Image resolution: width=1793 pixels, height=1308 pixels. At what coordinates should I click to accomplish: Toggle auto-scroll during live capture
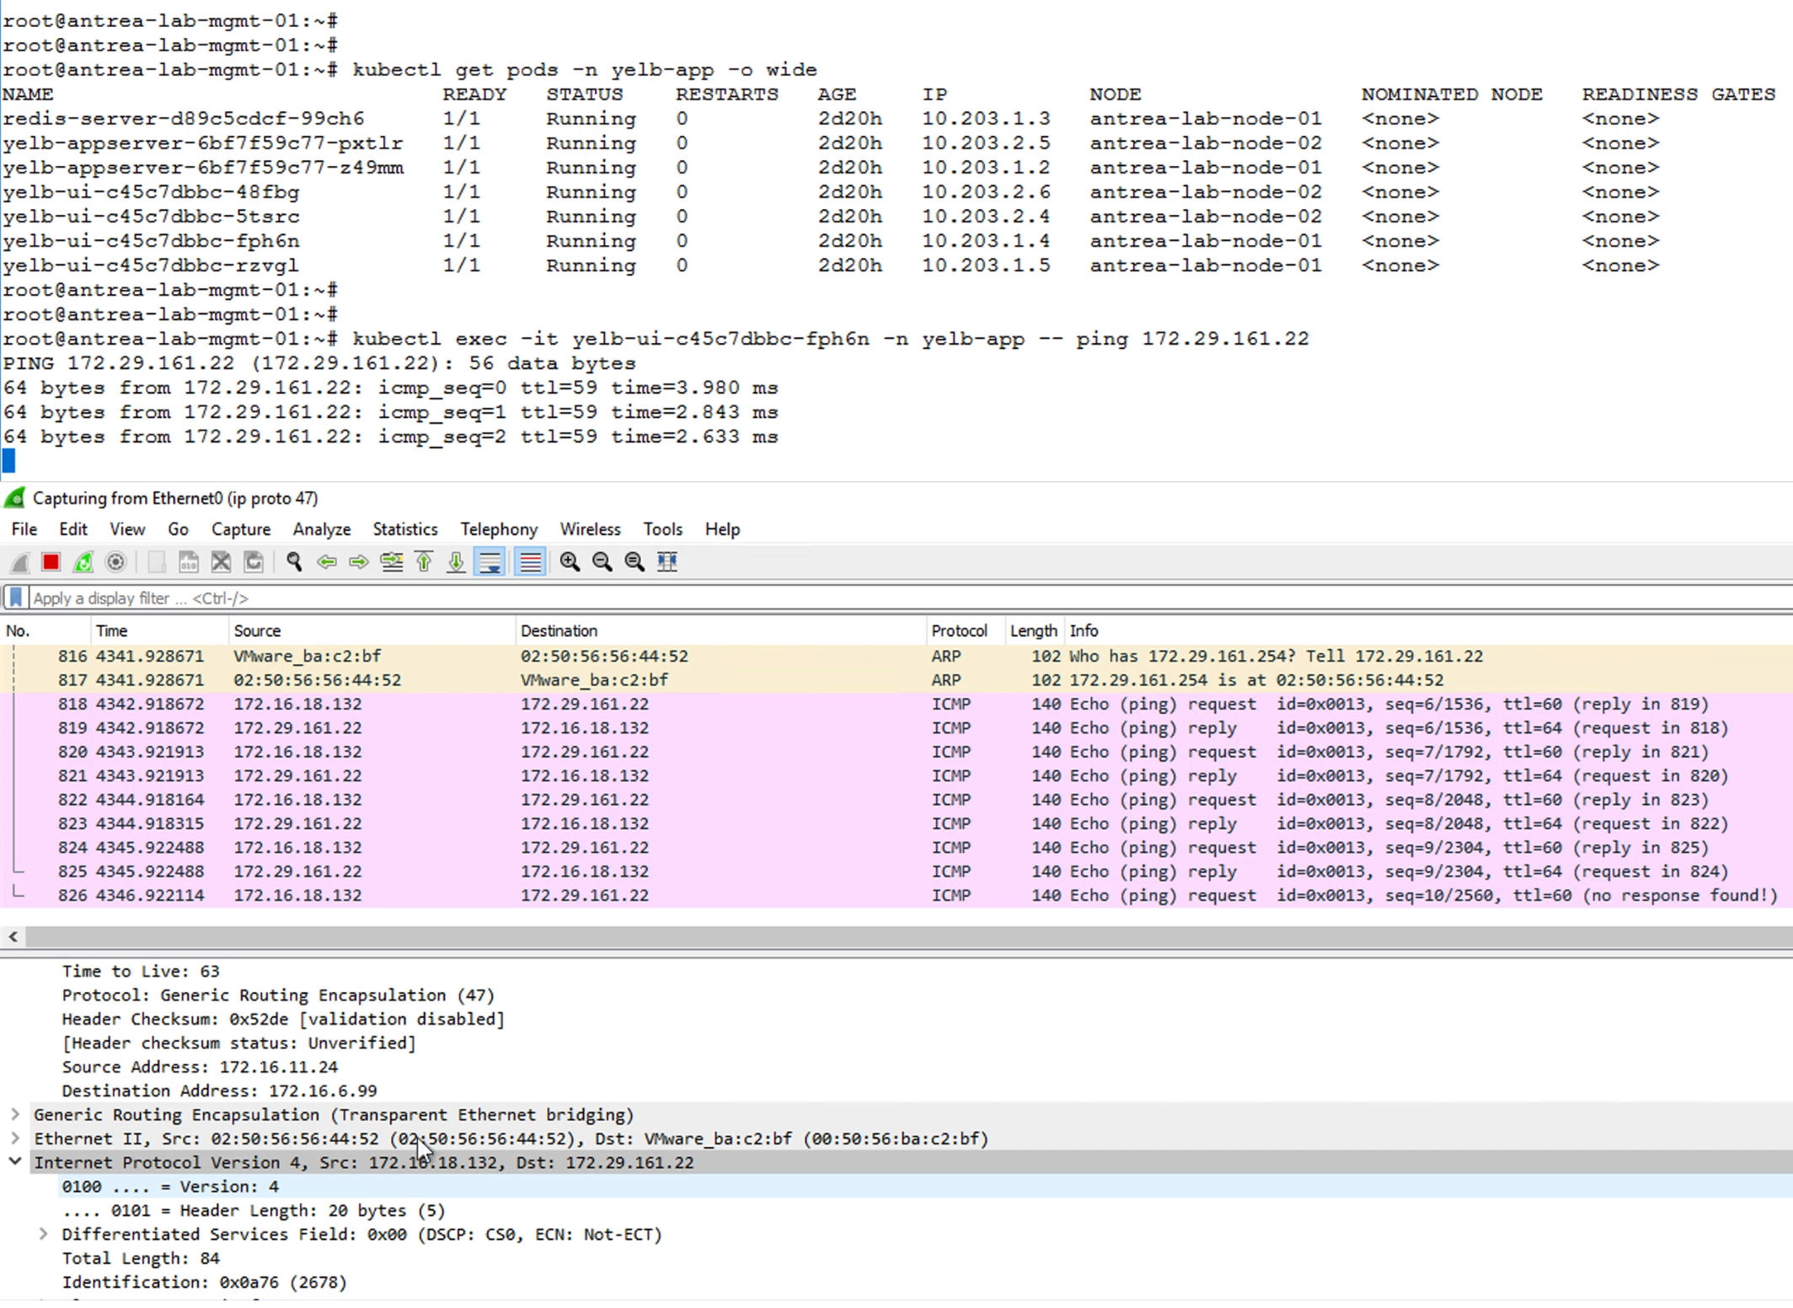[x=490, y=562]
